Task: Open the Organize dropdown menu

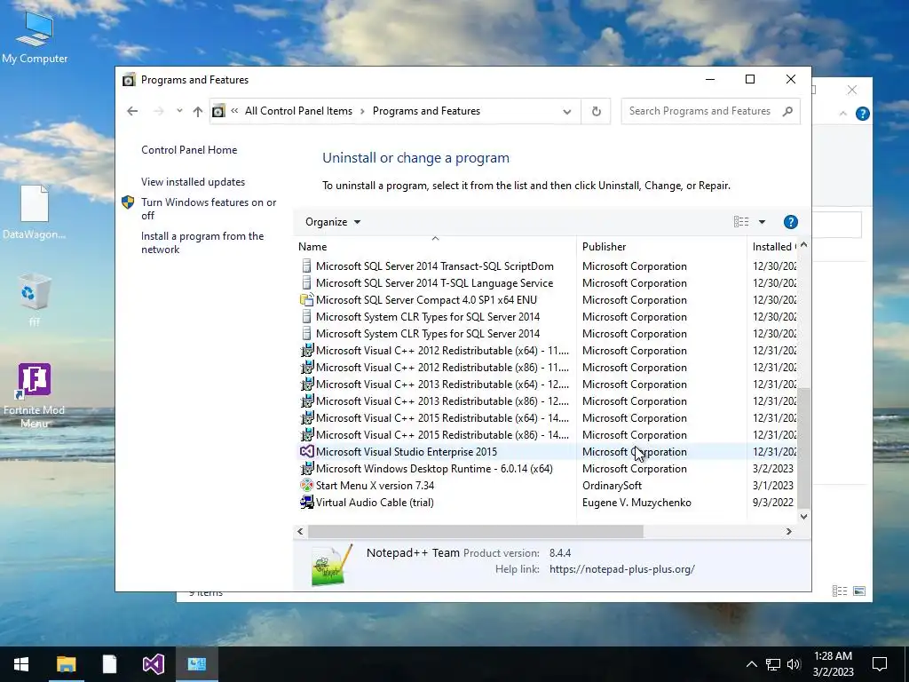Action: (x=333, y=222)
